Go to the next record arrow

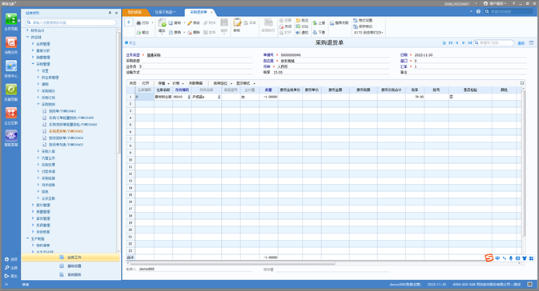(x=464, y=43)
